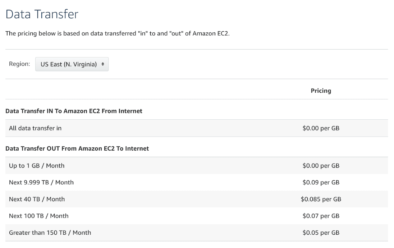Click the price for Up to 1 GB / Month
This screenshot has height=248, width=394.
(321, 166)
